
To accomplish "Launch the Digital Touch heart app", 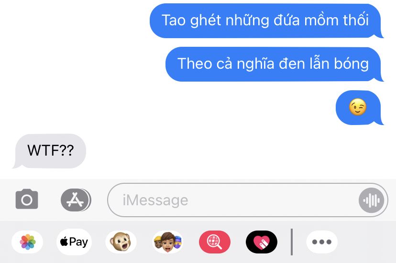I will point(262,242).
